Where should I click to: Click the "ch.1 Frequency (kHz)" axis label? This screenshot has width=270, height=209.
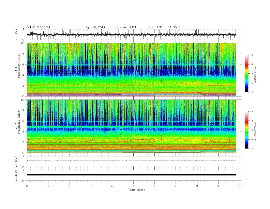[x=18, y=66]
